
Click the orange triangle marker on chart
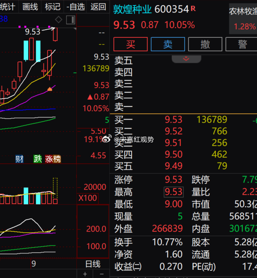point(50,89)
